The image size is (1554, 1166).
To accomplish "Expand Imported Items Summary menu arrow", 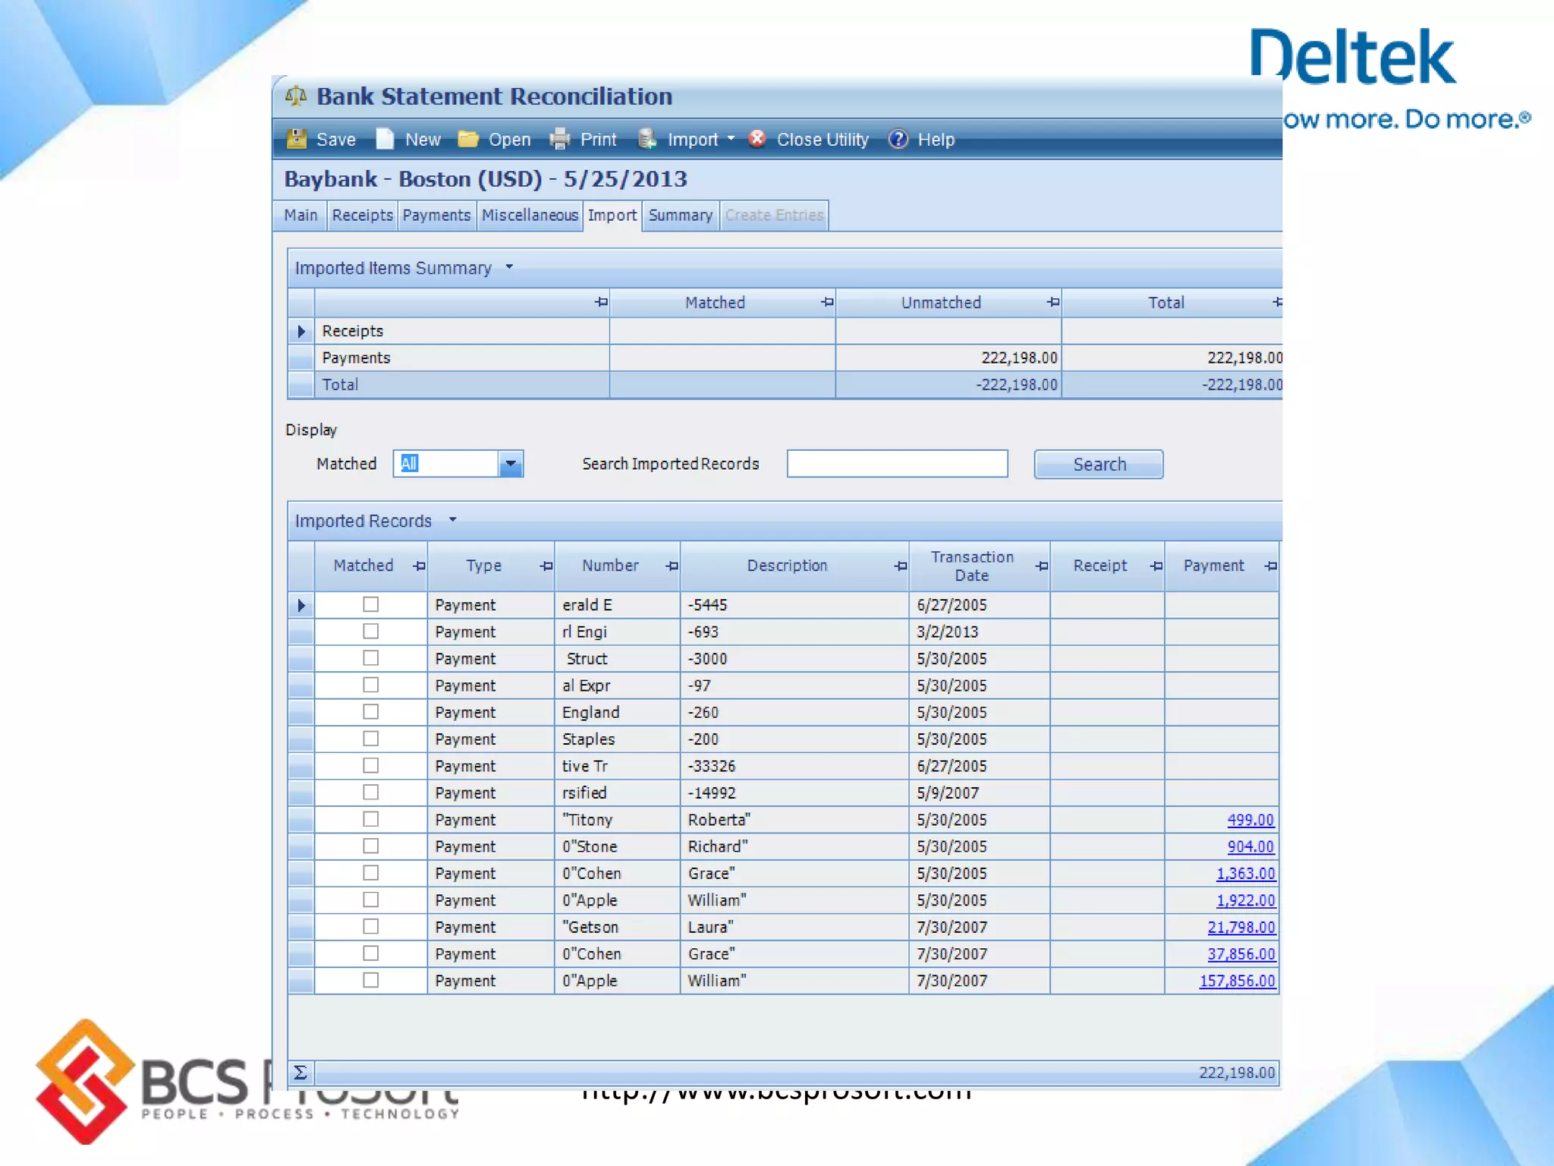I will pos(510,267).
